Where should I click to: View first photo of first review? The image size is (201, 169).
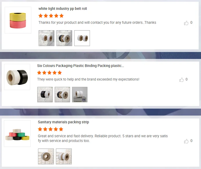(46, 38)
